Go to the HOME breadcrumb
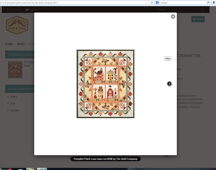 point(9,44)
